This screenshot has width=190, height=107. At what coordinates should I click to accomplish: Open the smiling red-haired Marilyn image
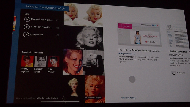(x=73, y=62)
